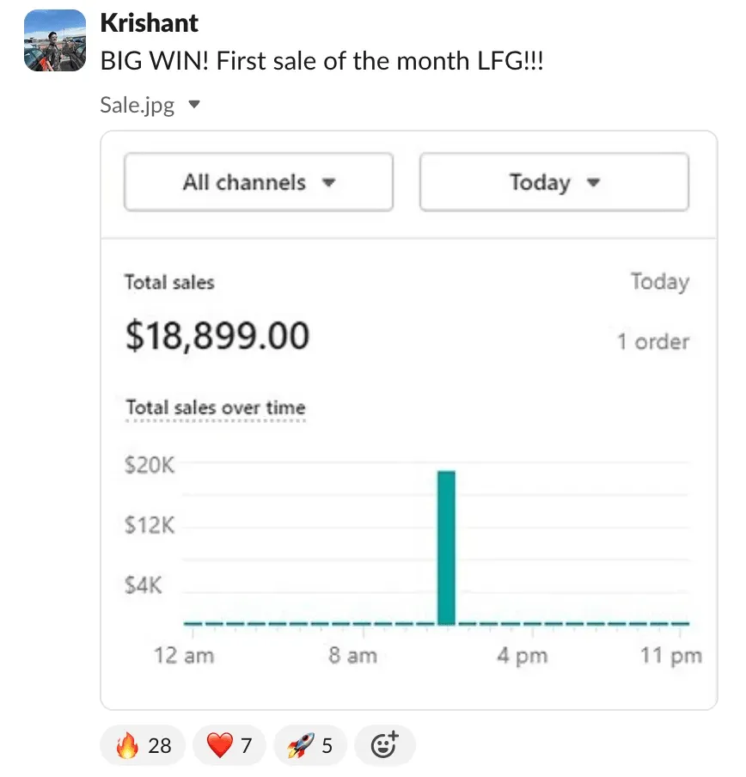Open Krishant's profile avatar
The image size is (746, 777).
click(55, 40)
